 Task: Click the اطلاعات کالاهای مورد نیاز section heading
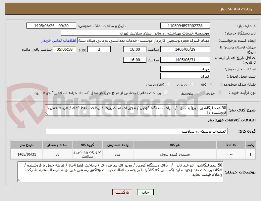point(232,120)
